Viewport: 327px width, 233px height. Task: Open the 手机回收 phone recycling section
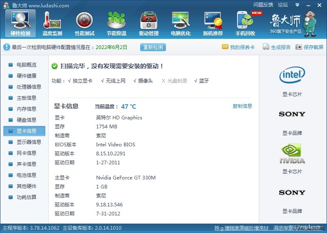point(245,23)
